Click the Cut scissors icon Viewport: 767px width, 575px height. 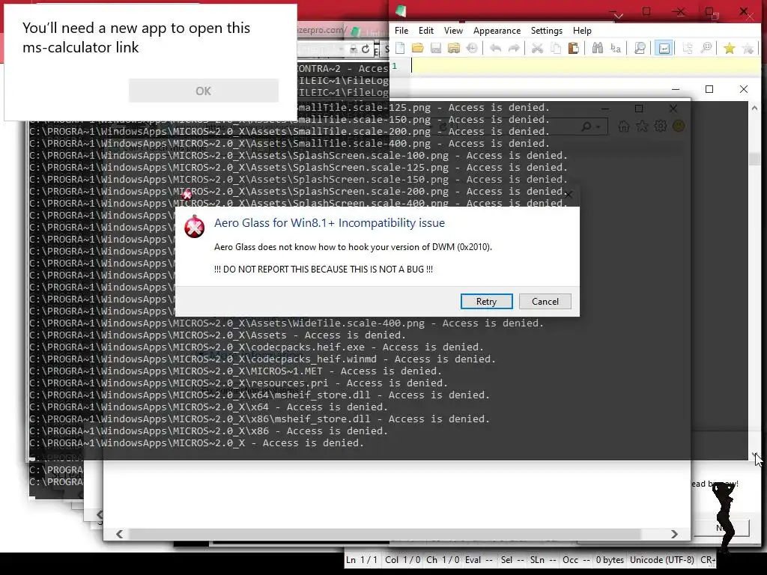[x=537, y=48]
